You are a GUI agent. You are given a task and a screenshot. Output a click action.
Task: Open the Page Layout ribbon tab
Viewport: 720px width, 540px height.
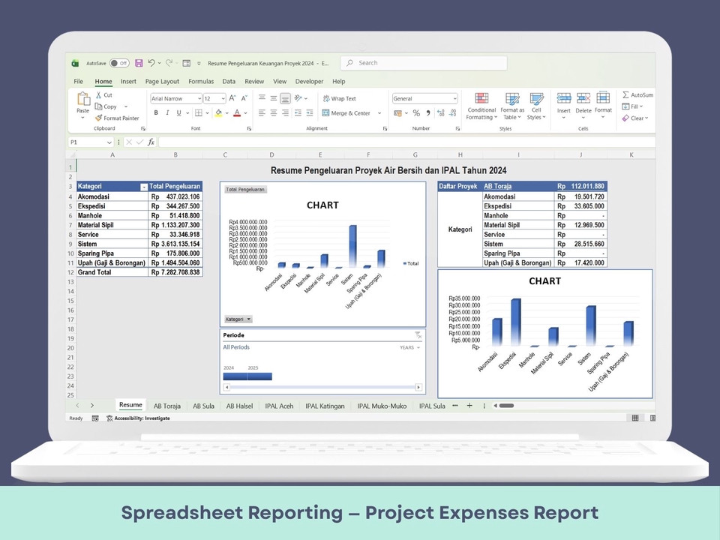coord(162,82)
